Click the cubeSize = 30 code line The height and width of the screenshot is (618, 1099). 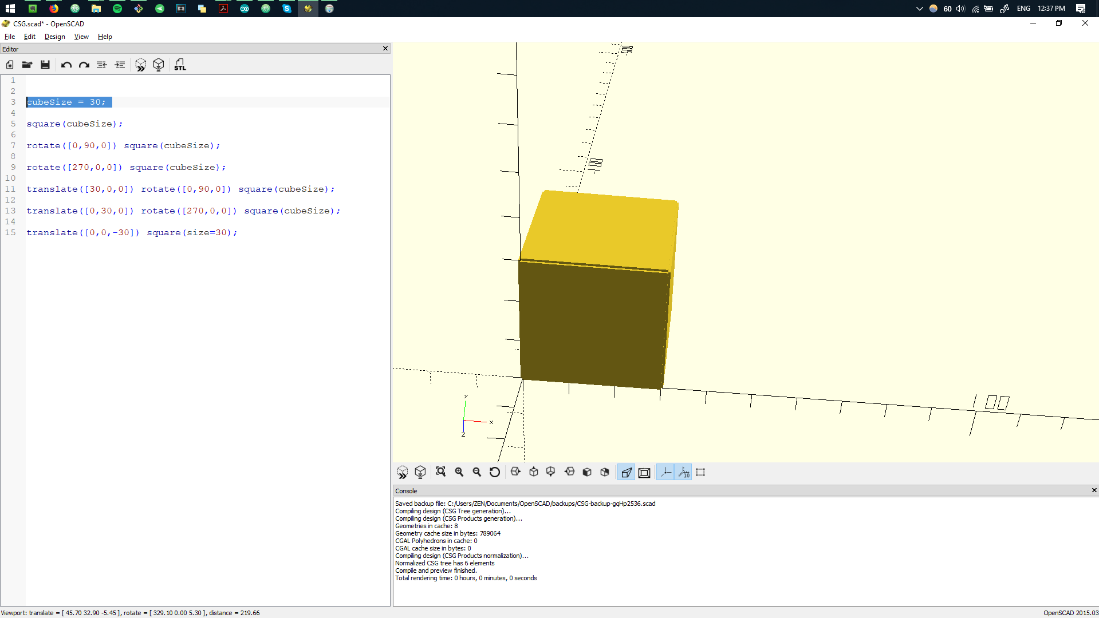tap(66, 102)
